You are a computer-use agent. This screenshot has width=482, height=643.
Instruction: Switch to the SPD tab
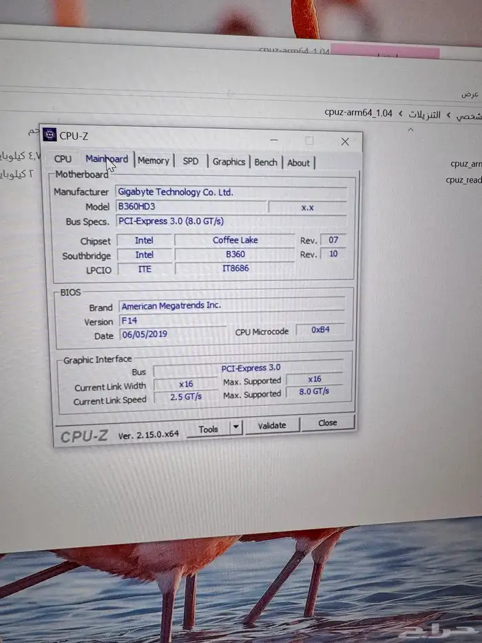pos(191,161)
